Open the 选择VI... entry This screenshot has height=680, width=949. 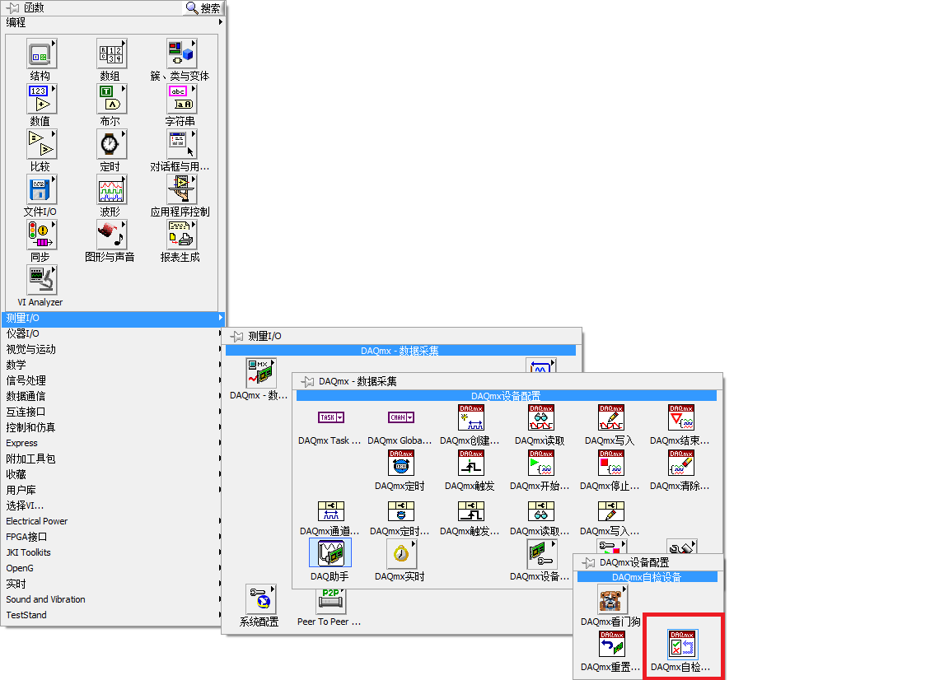coord(114,505)
